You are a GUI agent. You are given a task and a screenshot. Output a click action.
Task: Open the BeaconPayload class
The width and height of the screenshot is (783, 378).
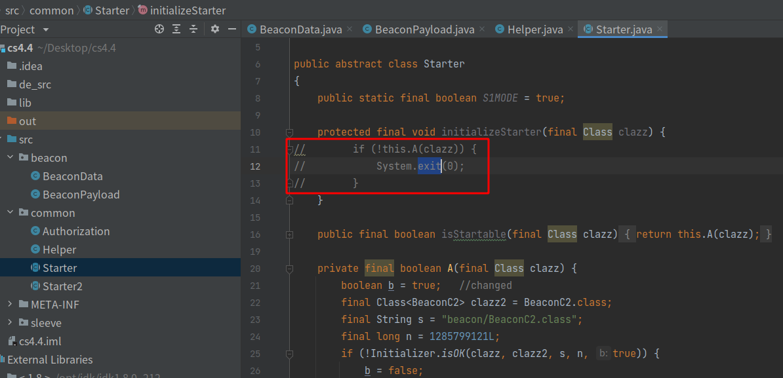[x=81, y=195]
